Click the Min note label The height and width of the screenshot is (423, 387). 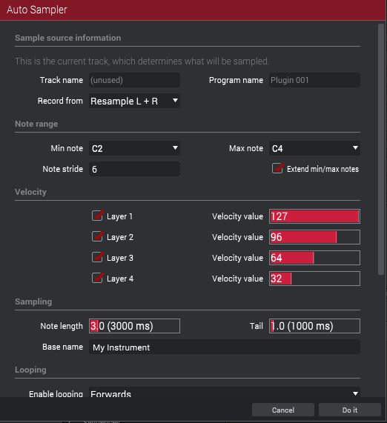tap(67, 148)
